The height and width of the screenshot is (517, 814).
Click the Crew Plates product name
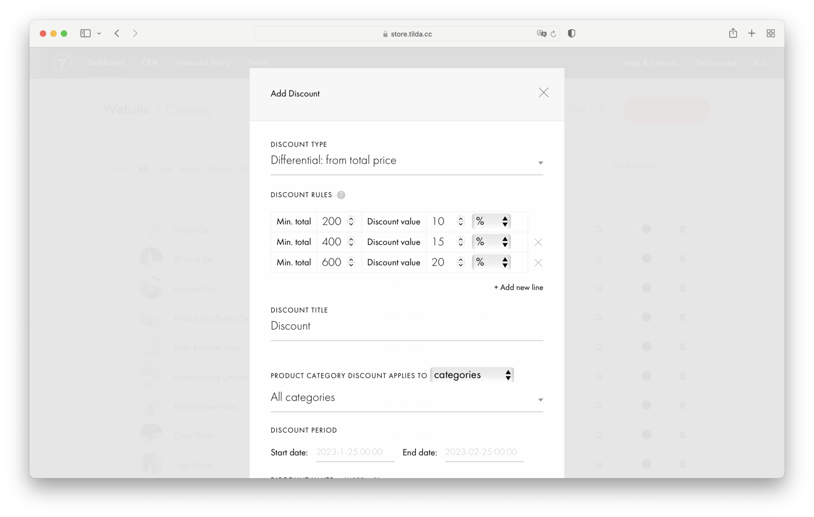coord(194,436)
